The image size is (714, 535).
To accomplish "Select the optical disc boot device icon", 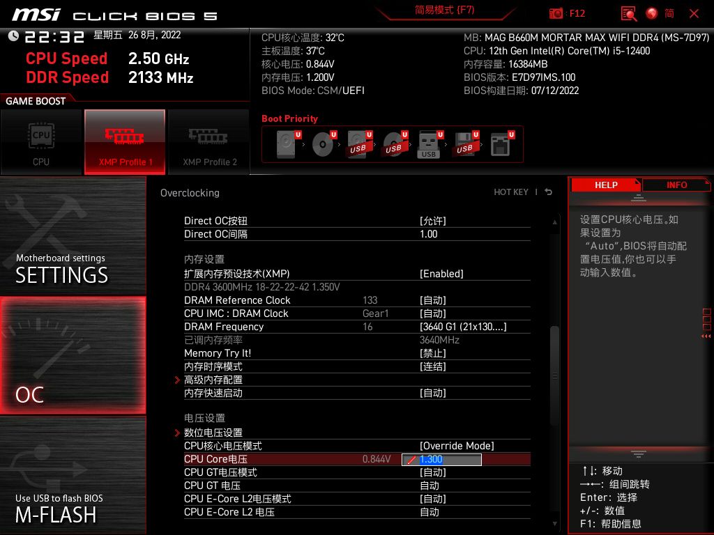I will point(324,144).
